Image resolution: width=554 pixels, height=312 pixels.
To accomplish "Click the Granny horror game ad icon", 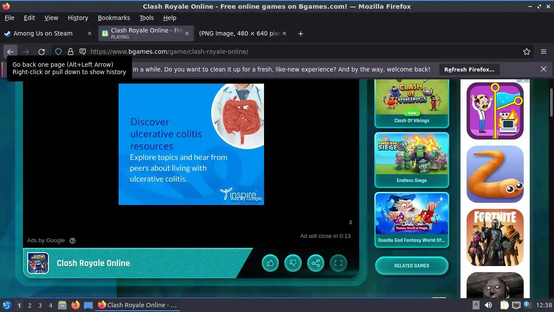I will point(495,285).
